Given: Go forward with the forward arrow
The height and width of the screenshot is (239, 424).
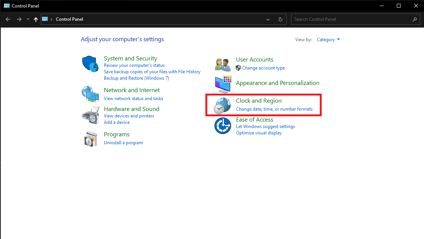Looking at the screenshot, I should 19,19.
